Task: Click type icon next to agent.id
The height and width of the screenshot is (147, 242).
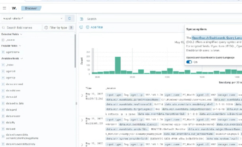Action: (3, 71)
